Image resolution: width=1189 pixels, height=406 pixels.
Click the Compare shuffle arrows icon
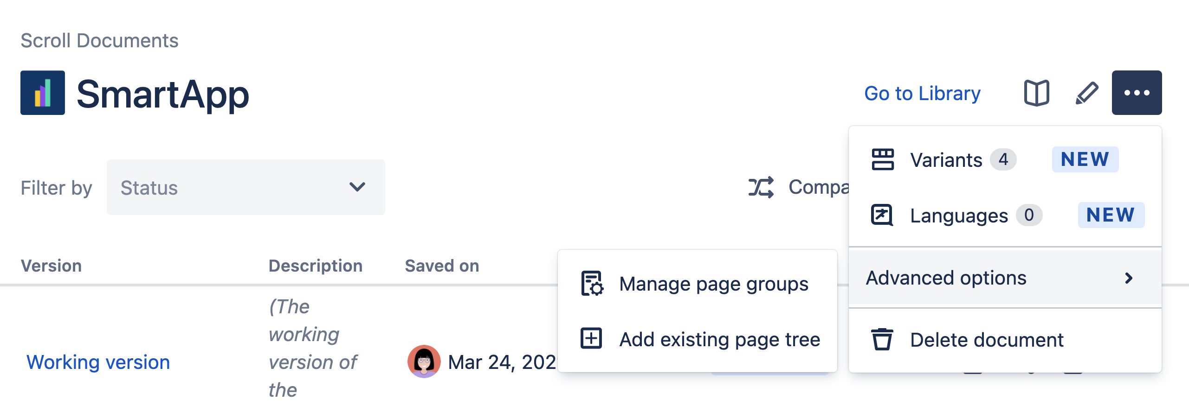pos(761,187)
